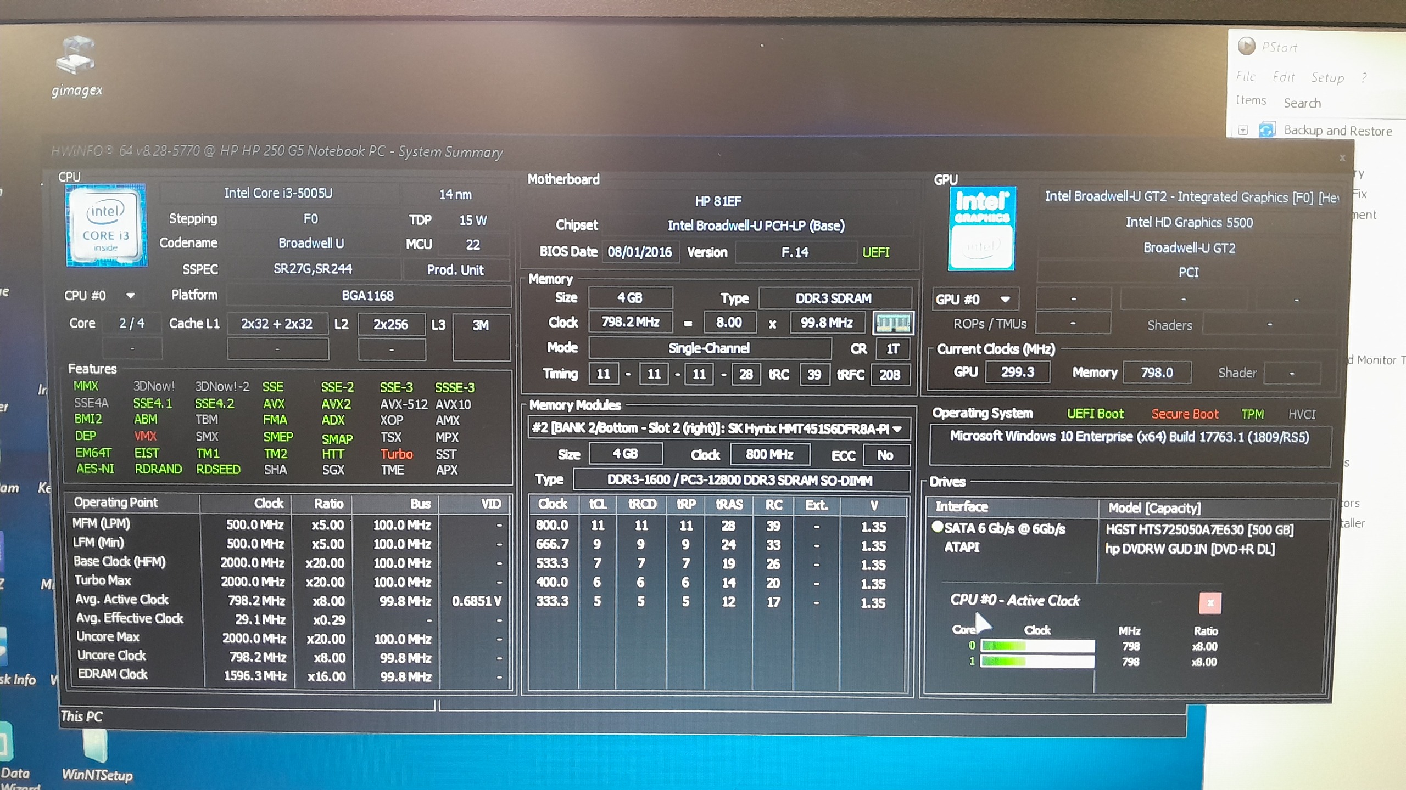Click the UEFI Boot status label
Screen dimensions: 1406x790
[x=1095, y=414]
